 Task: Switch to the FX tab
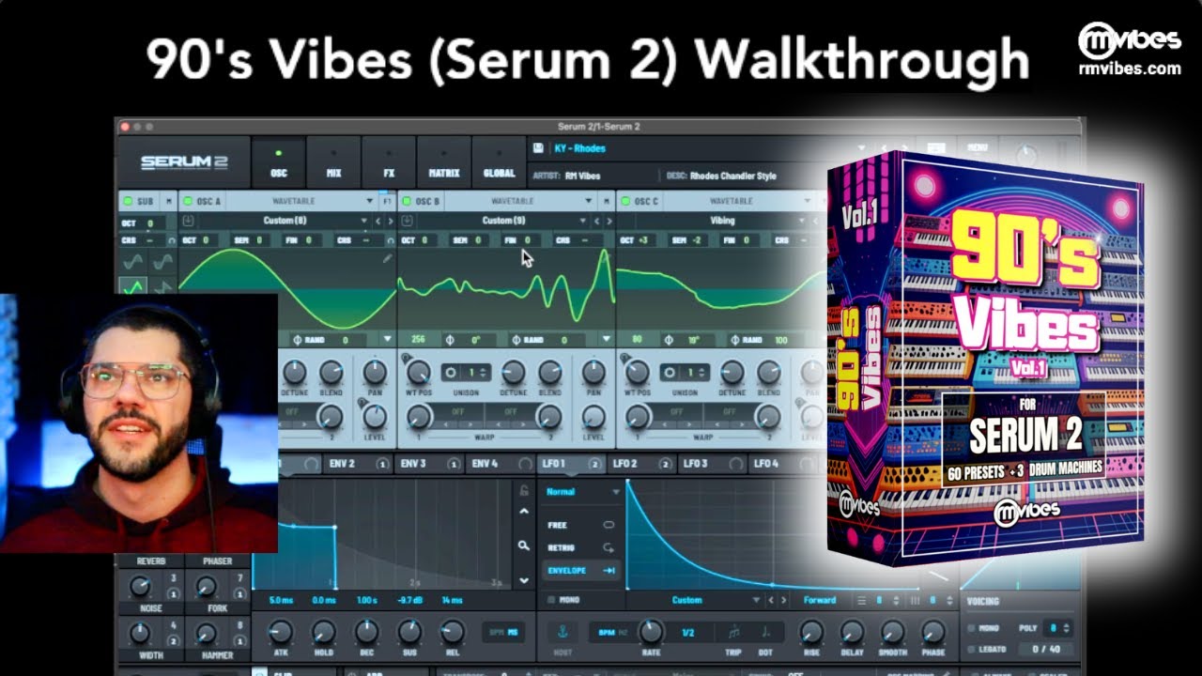click(389, 163)
